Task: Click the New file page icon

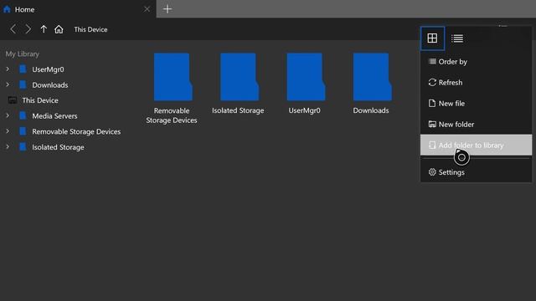Action: pyautogui.click(x=432, y=104)
